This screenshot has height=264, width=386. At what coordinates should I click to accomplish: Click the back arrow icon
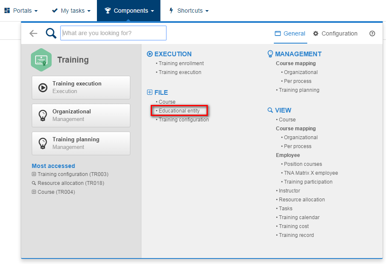(33, 33)
